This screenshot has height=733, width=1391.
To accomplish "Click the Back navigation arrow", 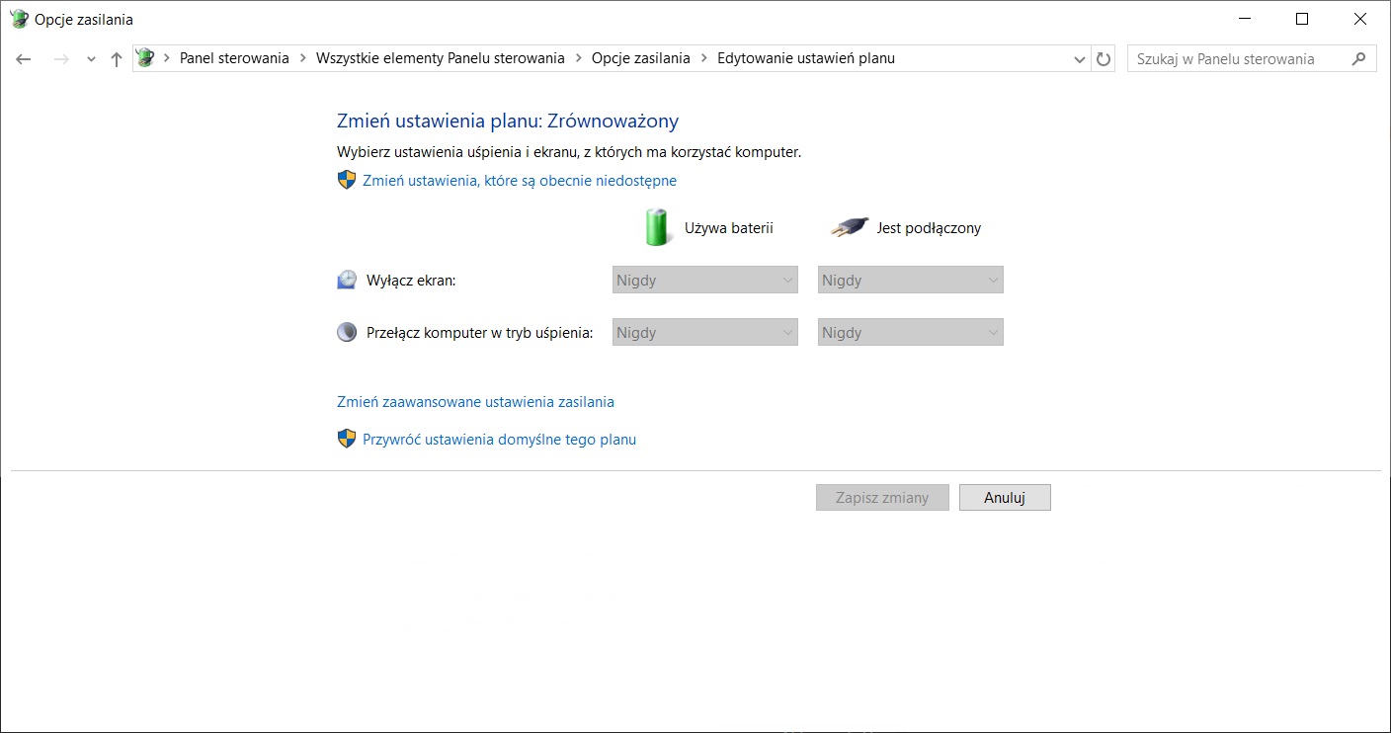I will [x=24, y=59].
